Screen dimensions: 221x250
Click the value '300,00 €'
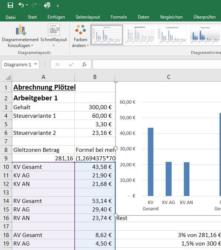coord(100,107)
